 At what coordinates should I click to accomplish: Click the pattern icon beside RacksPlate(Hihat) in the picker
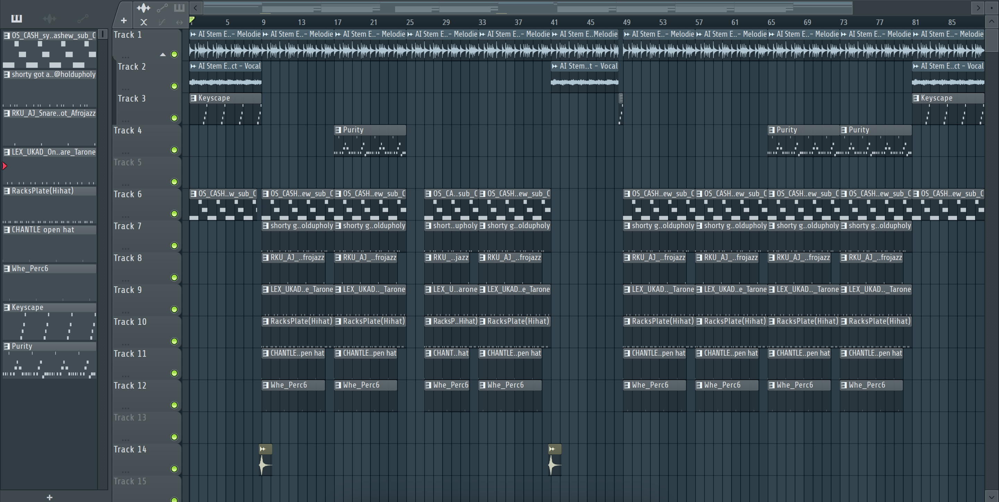point(7,191)
